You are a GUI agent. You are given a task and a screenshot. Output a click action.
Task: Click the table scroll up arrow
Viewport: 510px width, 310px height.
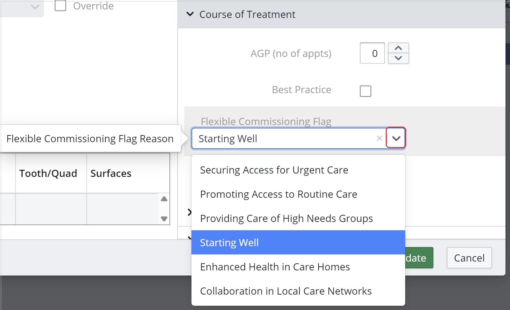pos(164,199)
